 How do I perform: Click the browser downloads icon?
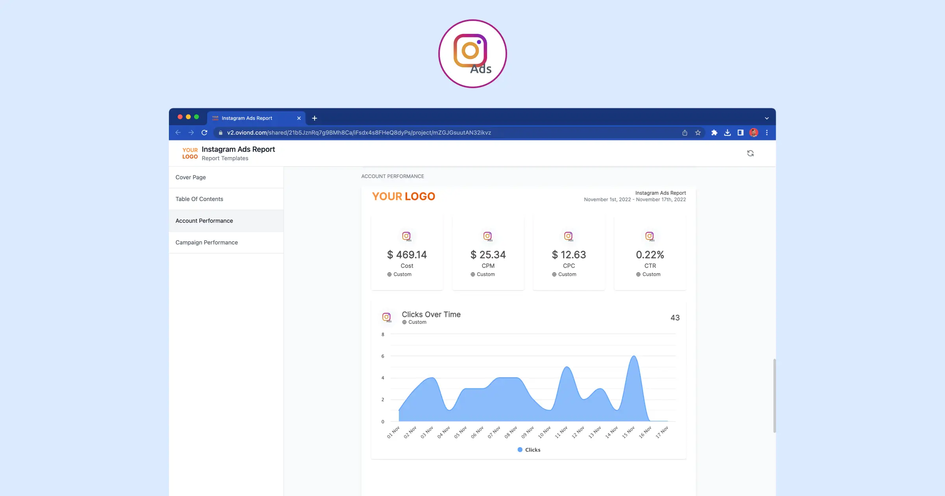[727, 133]
